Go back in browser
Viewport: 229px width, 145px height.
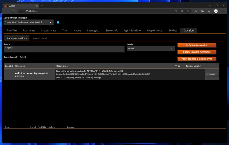click(6, 11)
